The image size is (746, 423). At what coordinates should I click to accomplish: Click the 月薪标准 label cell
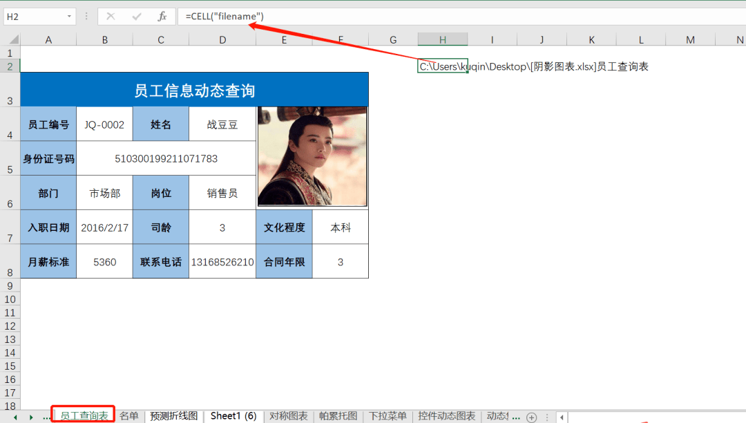(x=48, y=262)
